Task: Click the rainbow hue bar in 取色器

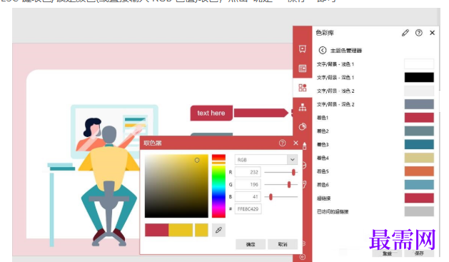Action: 218,186
